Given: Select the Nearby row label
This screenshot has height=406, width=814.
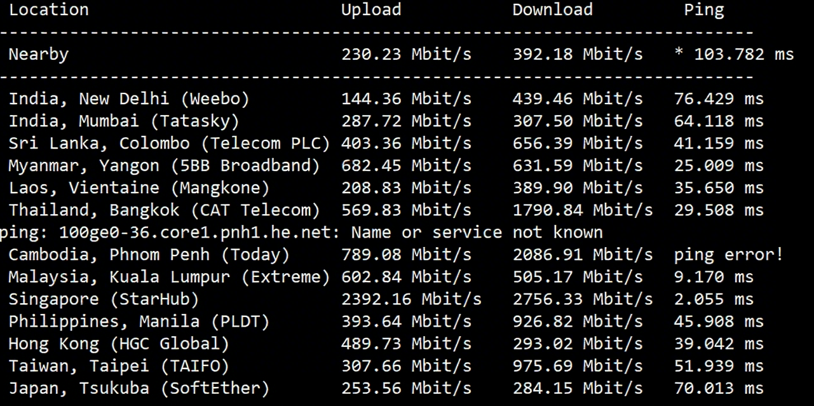Looking at the screenshot, I should (x=38, y=54).
